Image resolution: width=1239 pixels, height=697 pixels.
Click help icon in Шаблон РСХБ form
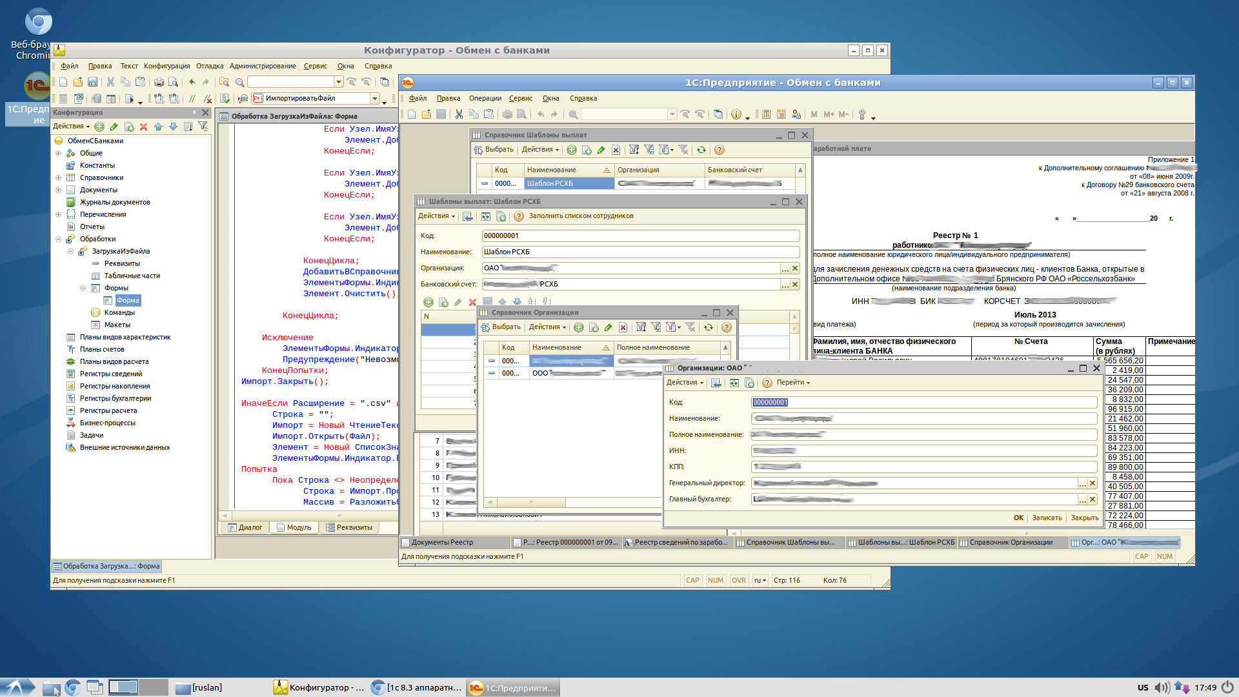(x=519, y=216)
